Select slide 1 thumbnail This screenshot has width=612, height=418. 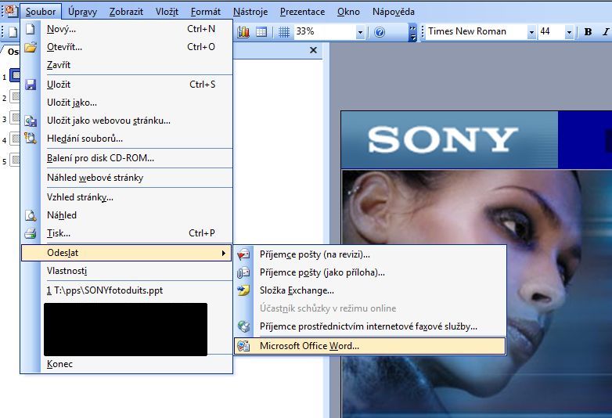(x=15, y=75)
